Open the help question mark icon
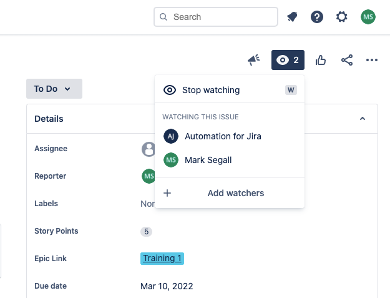The image size is (390, 298). click(x=317, y=17)
